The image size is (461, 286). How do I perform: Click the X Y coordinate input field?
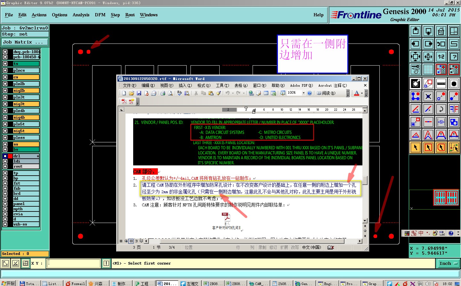click(74, 263)
